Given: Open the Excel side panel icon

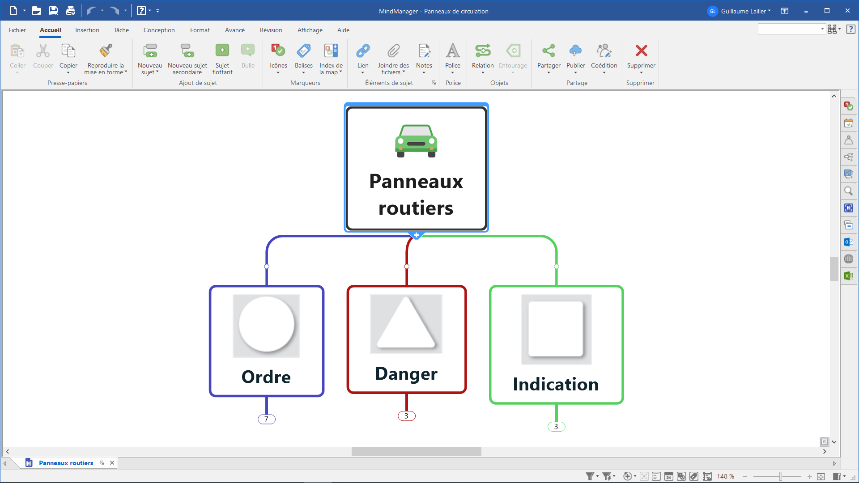Looking at the screenshot, I should point(848,276).
